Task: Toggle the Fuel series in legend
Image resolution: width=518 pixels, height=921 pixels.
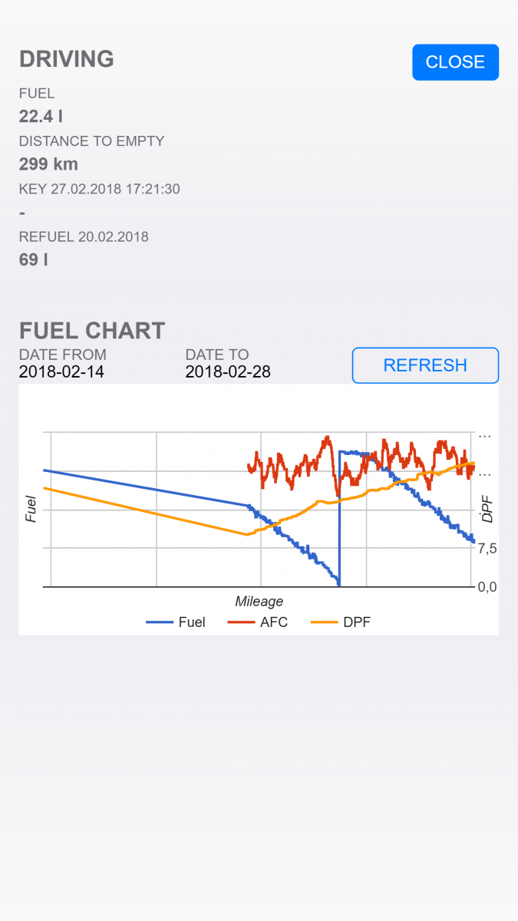Action: 191,622
